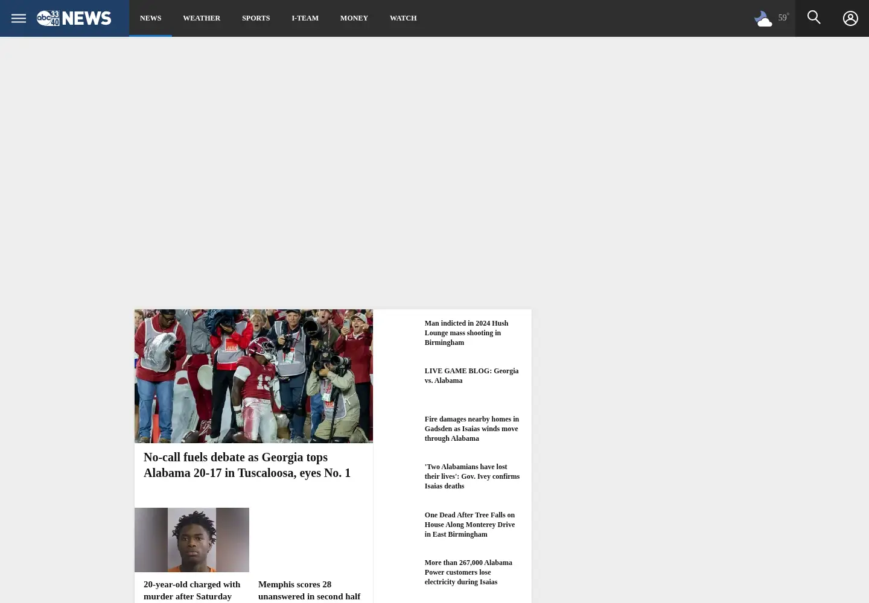869x603 pixels.
Task: Open the Georgia vs Alabama football photo
Action: [253, 376]
